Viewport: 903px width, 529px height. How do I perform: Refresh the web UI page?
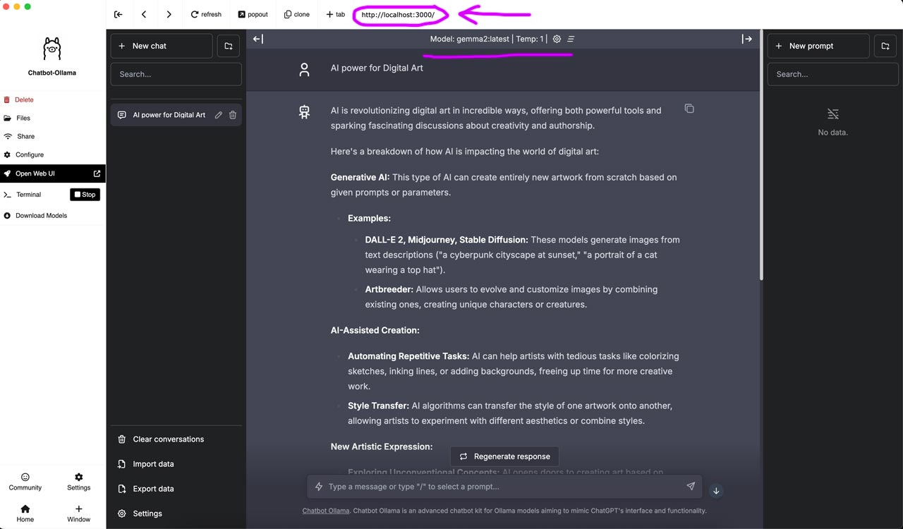[x=206, y=14]
